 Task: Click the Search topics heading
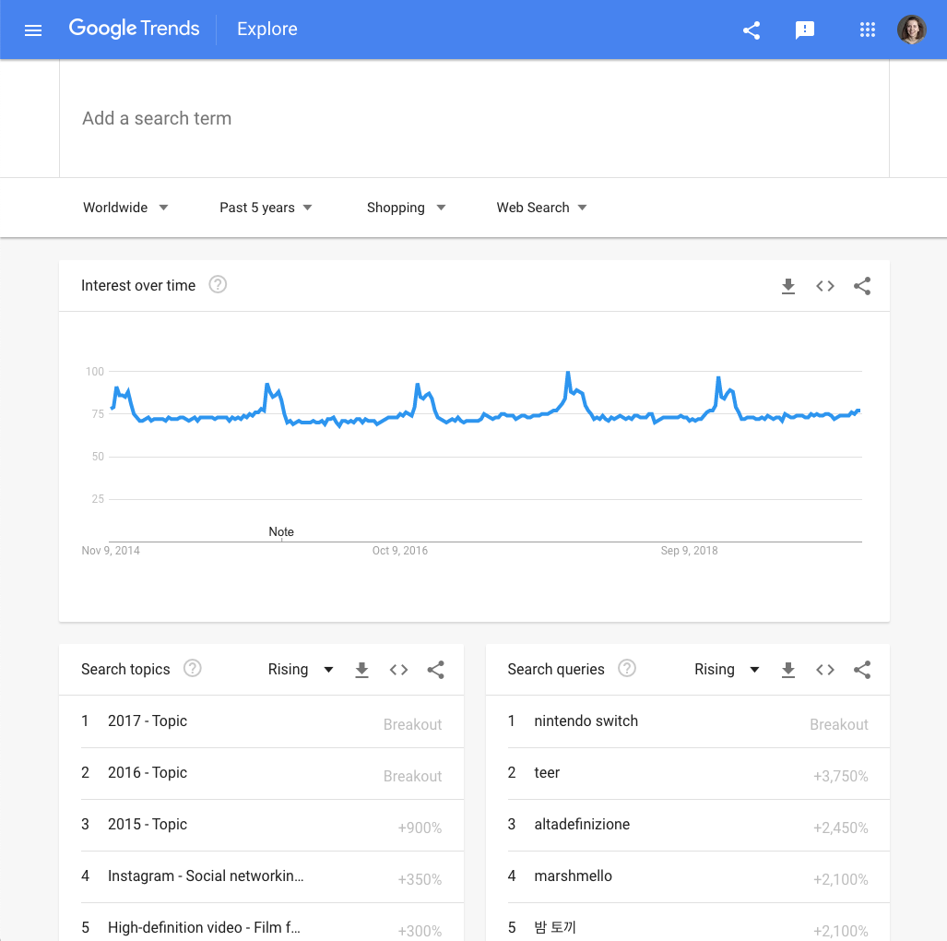[x=125, y=670]
